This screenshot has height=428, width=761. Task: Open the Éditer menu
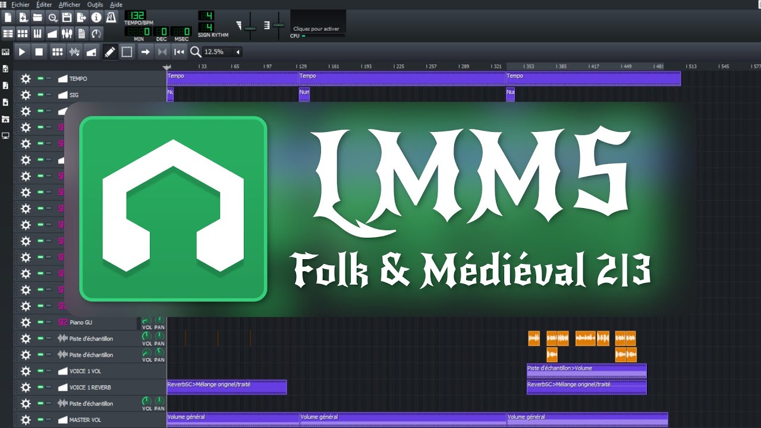click(43, 4)
